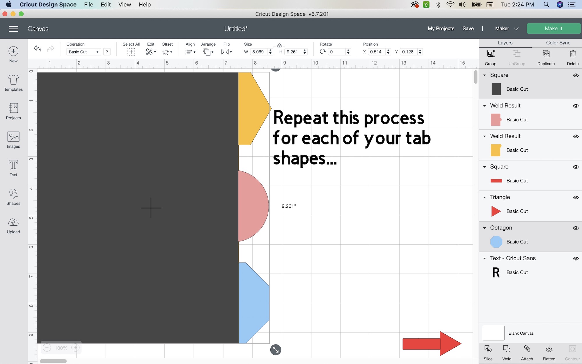Click the operation help question mark
Viewport: 582px width, 364px height.
(x=107, y=52)
